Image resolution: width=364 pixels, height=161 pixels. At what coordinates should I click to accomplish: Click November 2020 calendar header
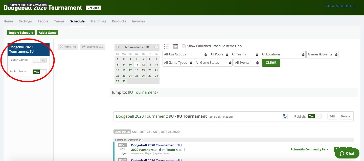point(137,47)
